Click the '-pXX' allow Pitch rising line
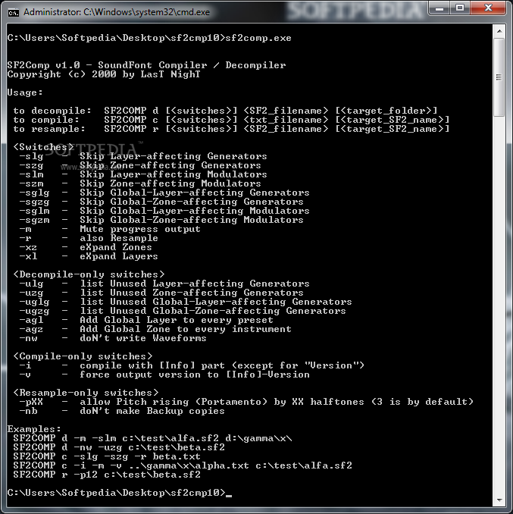The width and height of the screenshot is (513, 514). click(x=246, y=402)
